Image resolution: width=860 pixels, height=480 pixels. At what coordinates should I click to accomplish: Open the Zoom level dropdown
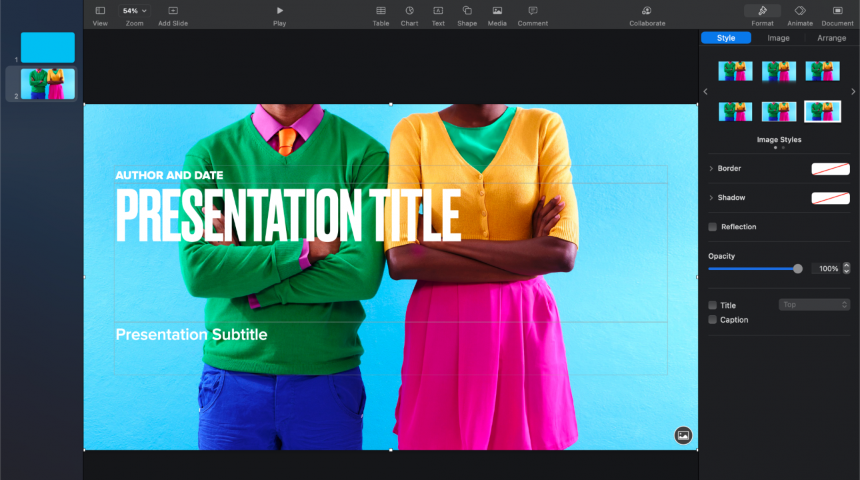(134, 10)
